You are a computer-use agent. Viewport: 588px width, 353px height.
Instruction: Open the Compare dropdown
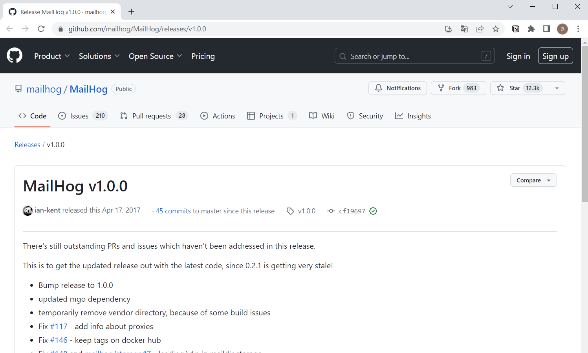[x=533, y=180]
